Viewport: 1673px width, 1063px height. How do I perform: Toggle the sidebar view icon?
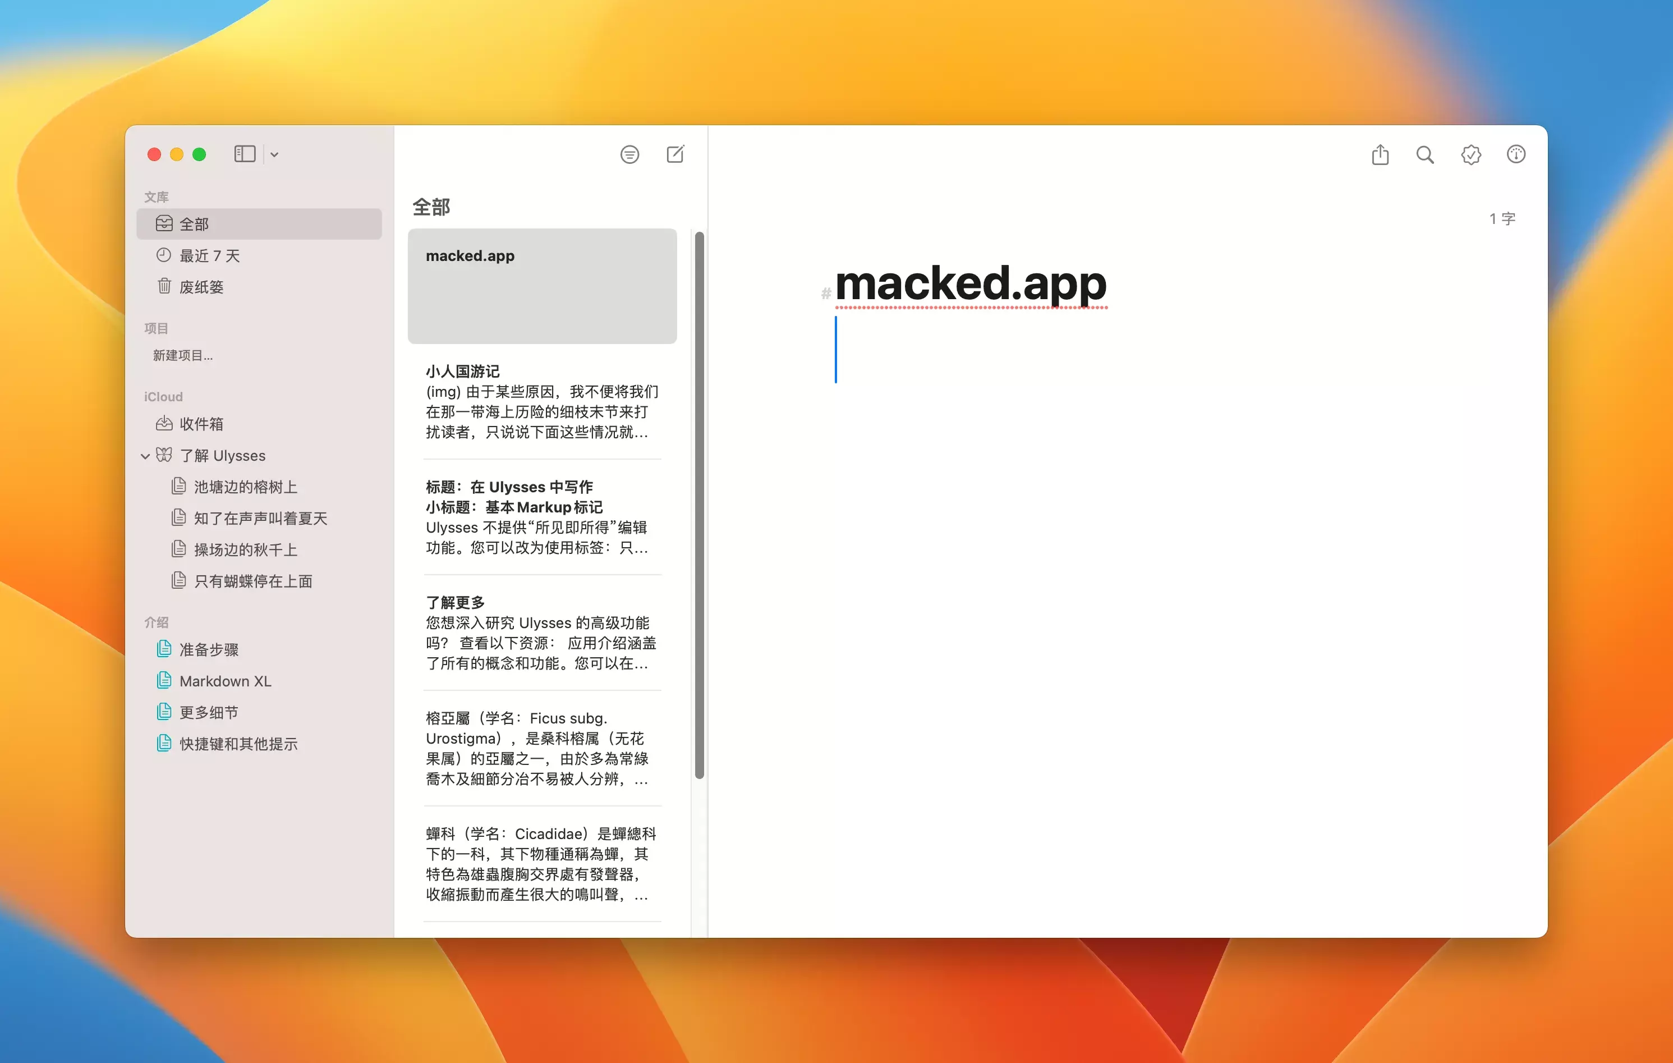click(245, 154)
